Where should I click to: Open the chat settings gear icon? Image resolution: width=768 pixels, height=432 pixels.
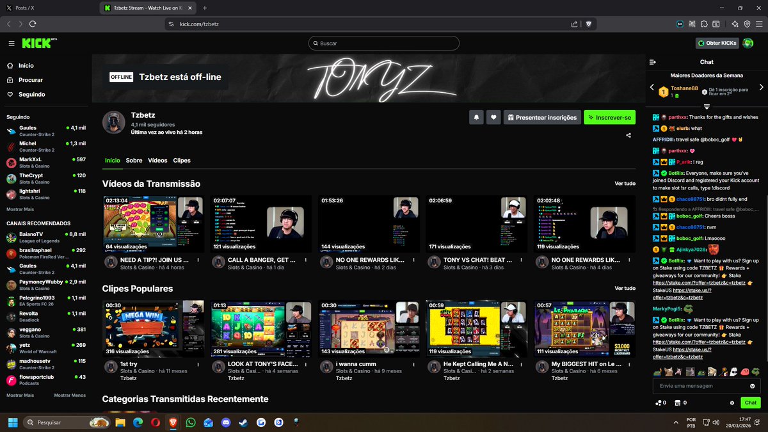tap(732, 403)
